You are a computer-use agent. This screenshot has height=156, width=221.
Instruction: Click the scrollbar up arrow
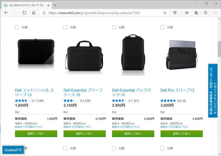coord(219,18)
